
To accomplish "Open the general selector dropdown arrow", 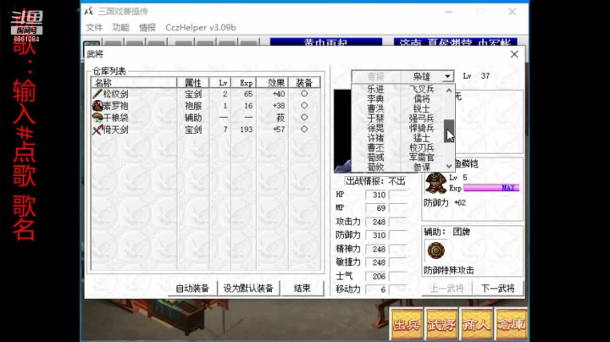I will click(x=447, y=76).
